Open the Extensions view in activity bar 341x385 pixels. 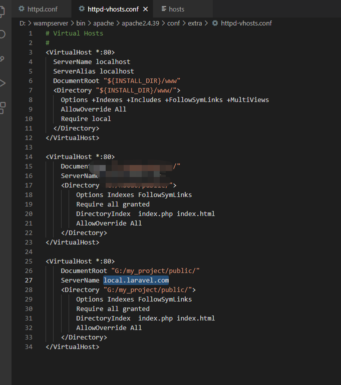pyautogui.click(x=3, y=106)
